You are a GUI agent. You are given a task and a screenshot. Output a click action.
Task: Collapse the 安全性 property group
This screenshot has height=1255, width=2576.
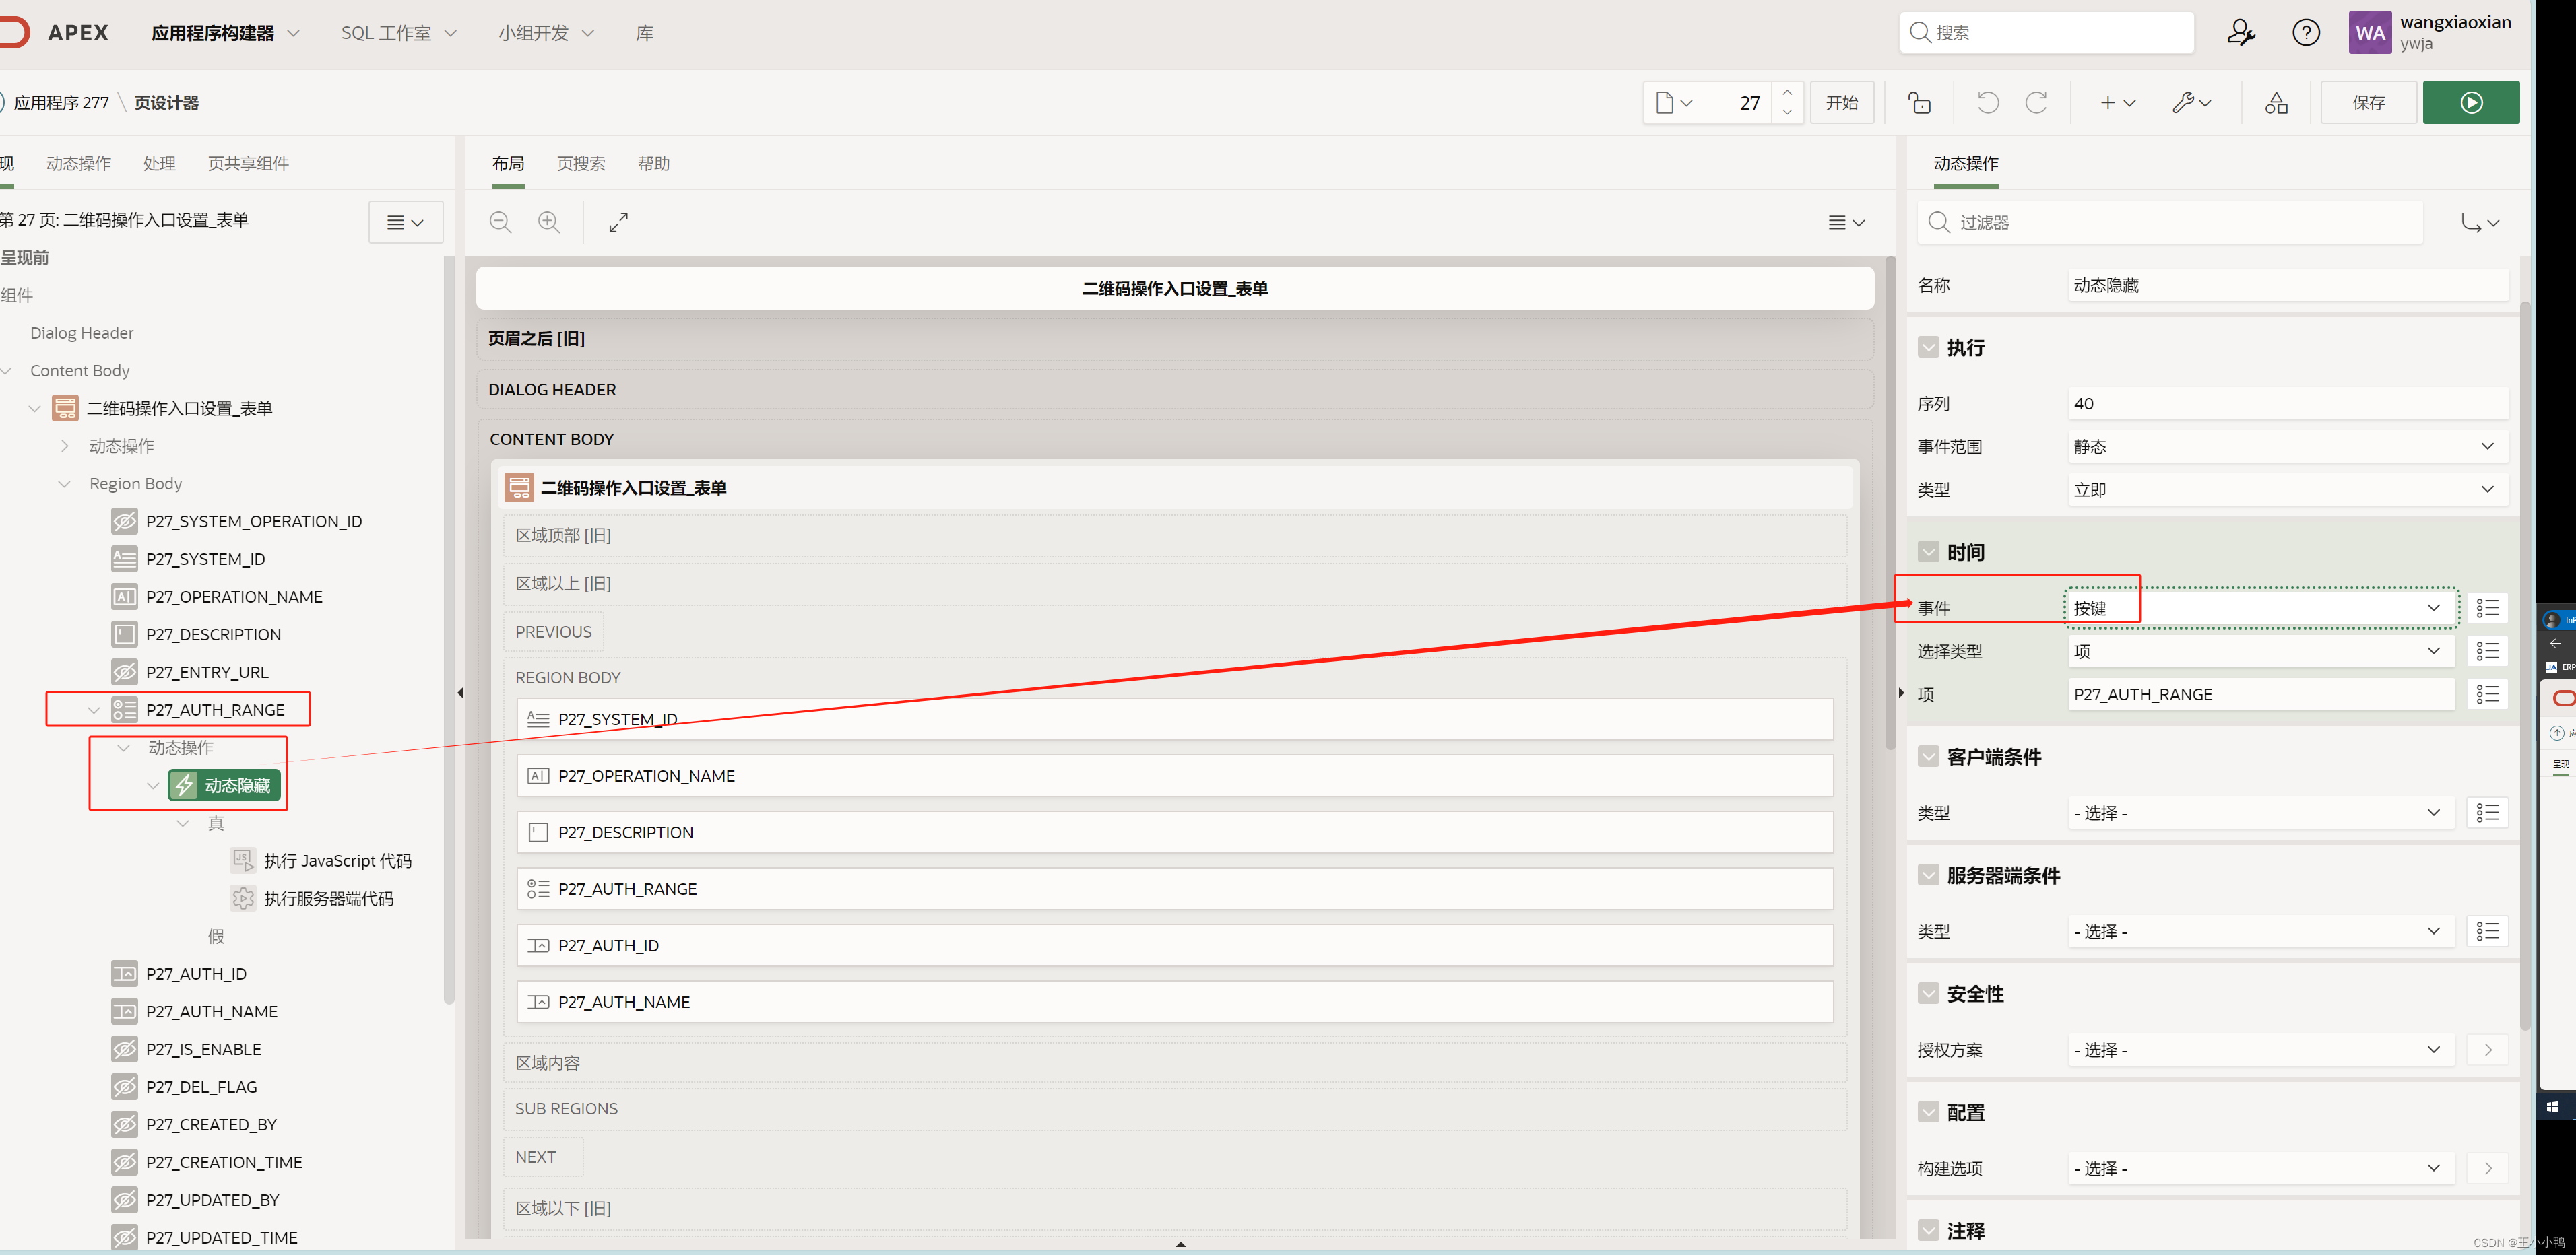tap(1928, 993)
